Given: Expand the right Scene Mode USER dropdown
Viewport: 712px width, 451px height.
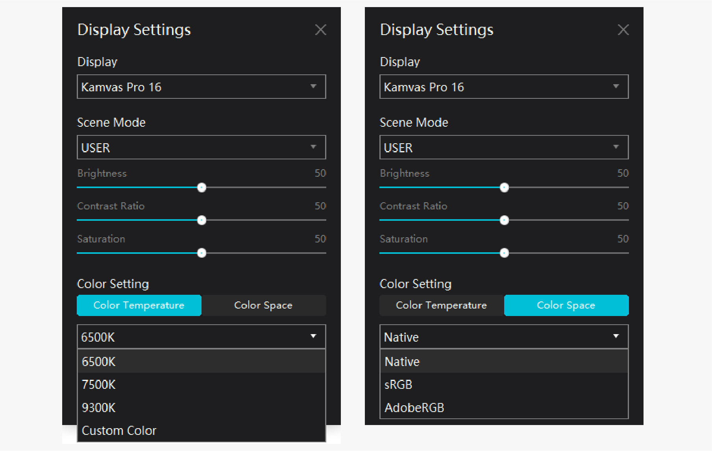Looking at the screenshot, I should pyautogui.click(x=504, y=147).
